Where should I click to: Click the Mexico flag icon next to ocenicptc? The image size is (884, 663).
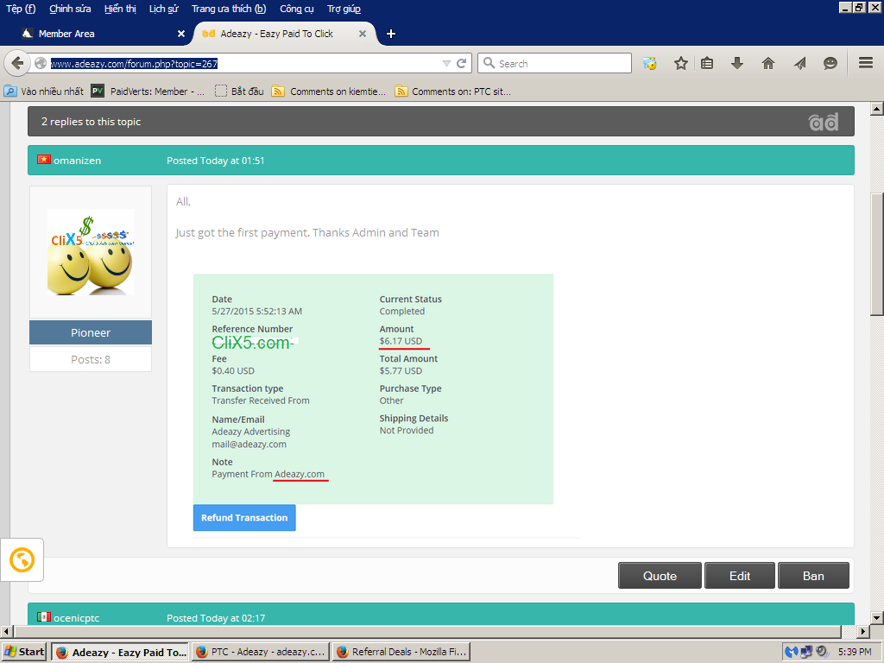(x=43, y=616)
